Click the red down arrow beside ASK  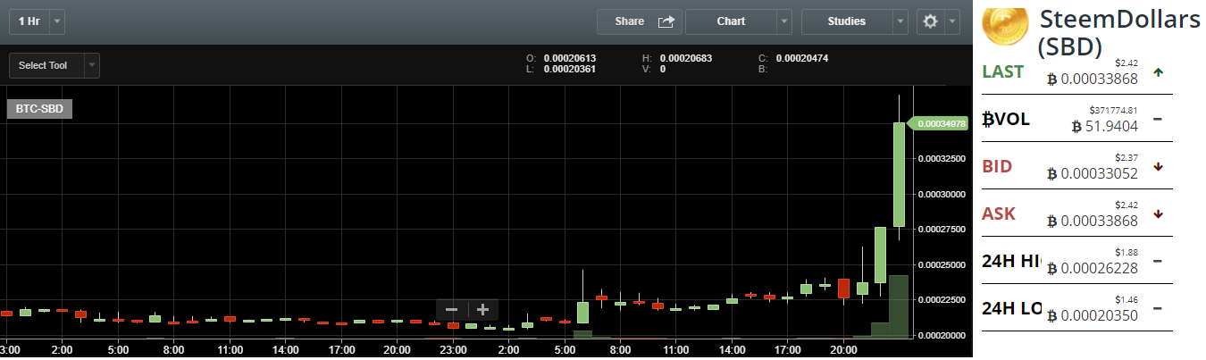pyautogui.click(x=1159, y=213)
